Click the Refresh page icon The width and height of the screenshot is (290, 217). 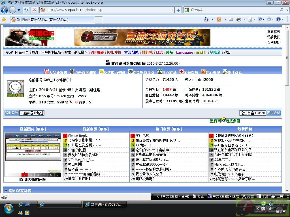click(26, 10)
